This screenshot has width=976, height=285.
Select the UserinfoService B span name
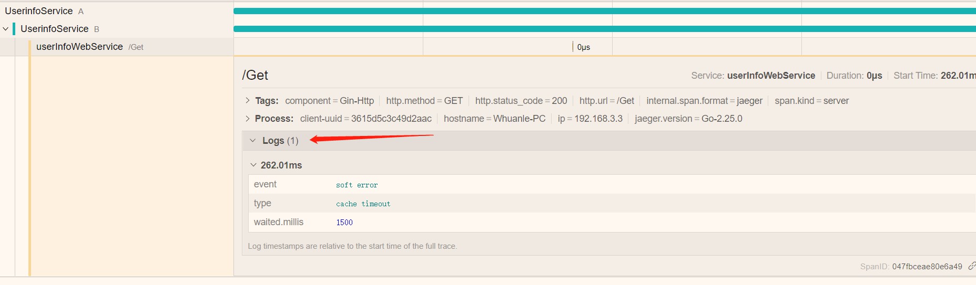(54, 29)
